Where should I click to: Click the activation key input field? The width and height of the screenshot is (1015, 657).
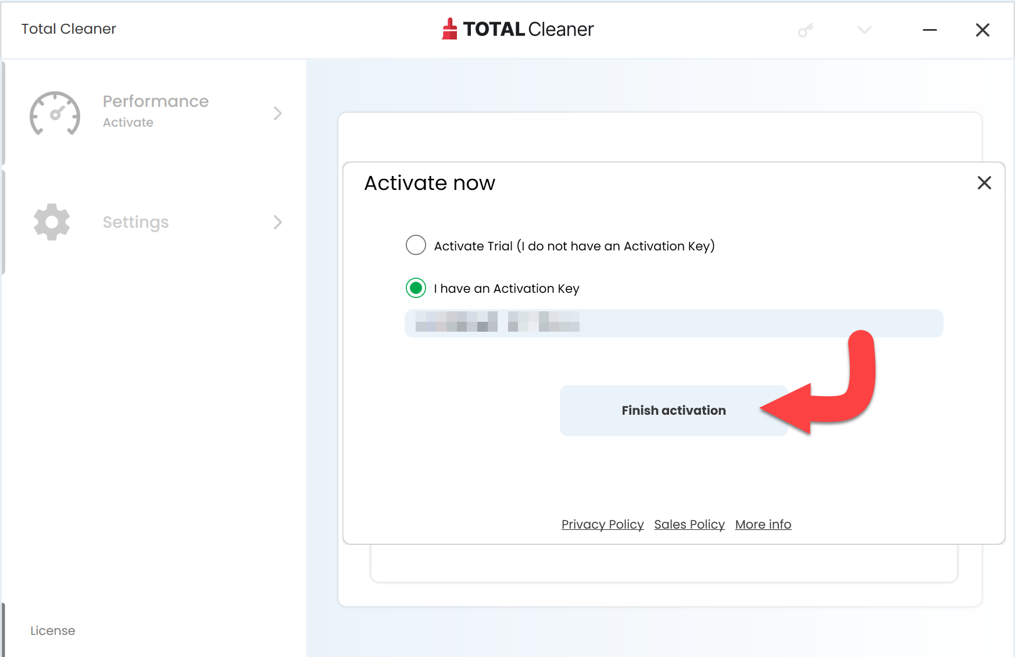[674, 323]
